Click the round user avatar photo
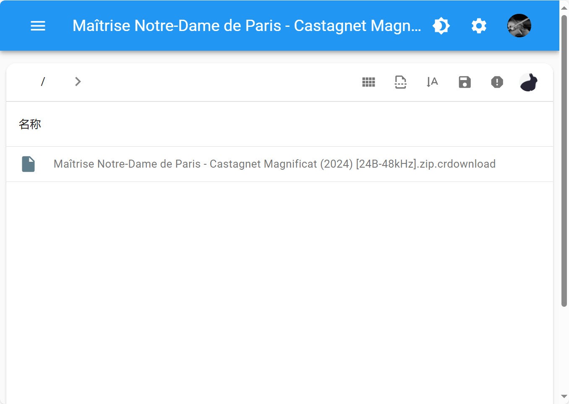The width and height of the screenshot is (569, 404). click(519, 26)
